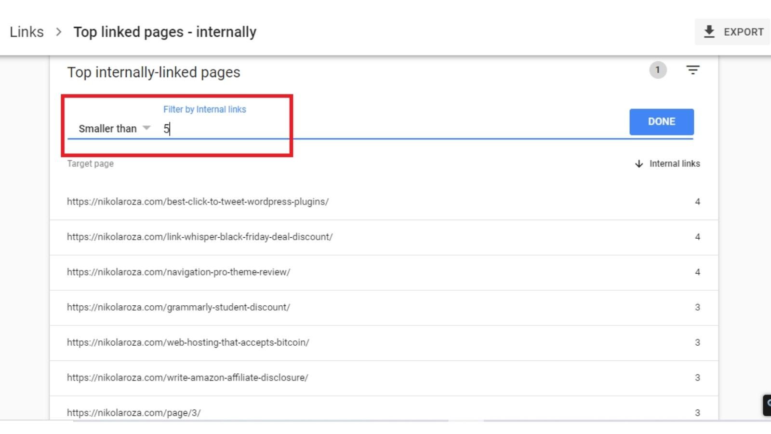Open best-click-to-tweet-wordpress-plugins row
The image size is (771, 434).
click(384, 202)
